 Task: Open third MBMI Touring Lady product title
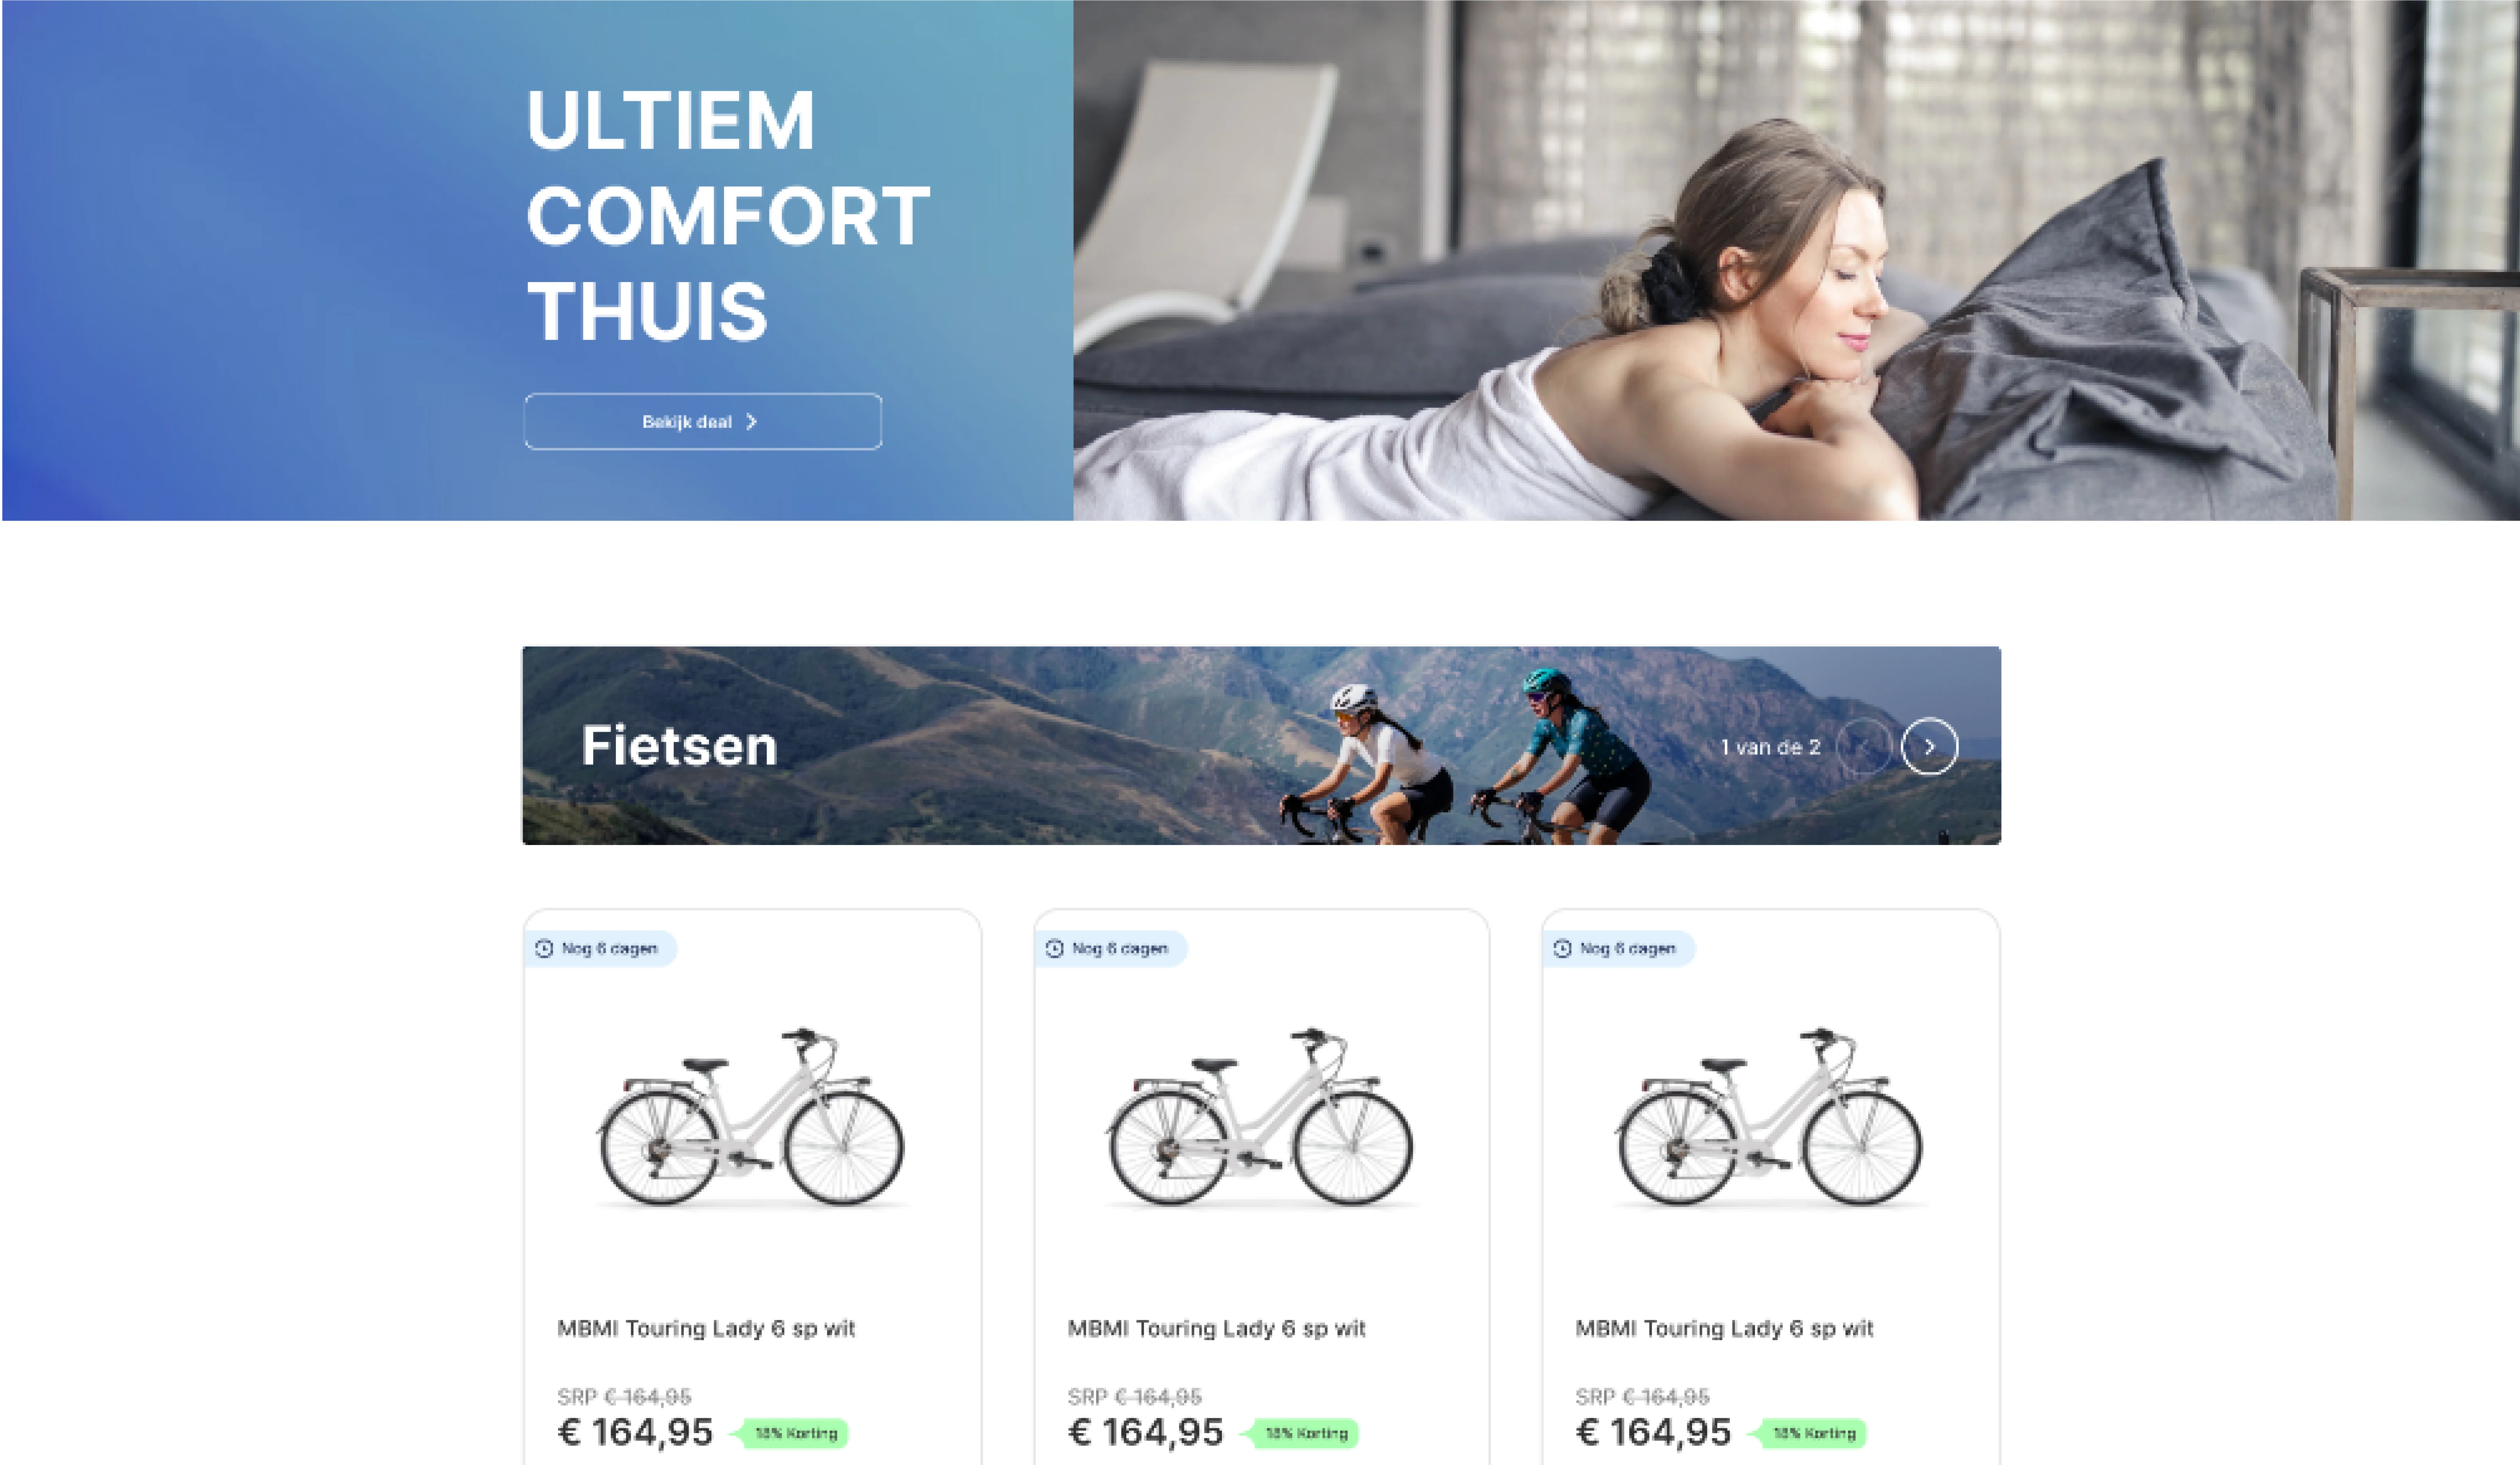click(1724, 1328)
